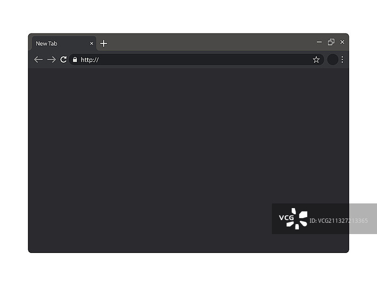The image size is (377, 286).
Task: Close the browser window
Action: 343,42
